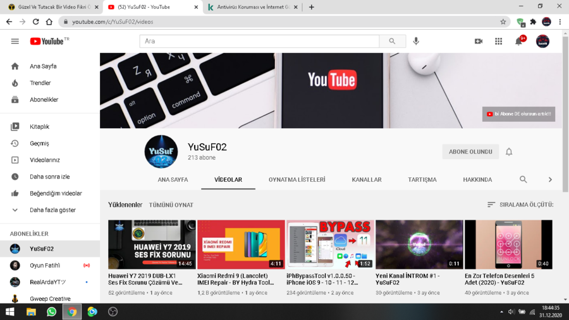Start voice search with microphone icon

[416, 41]
